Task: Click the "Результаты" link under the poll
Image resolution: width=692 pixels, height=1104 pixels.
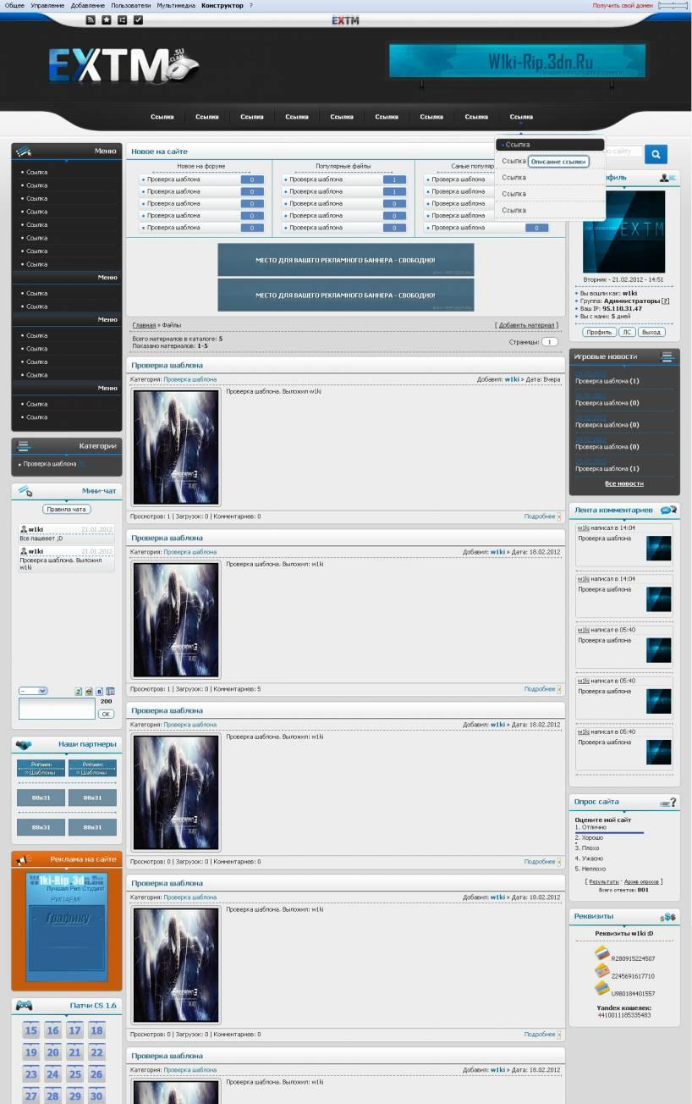Action: [604, 881]
